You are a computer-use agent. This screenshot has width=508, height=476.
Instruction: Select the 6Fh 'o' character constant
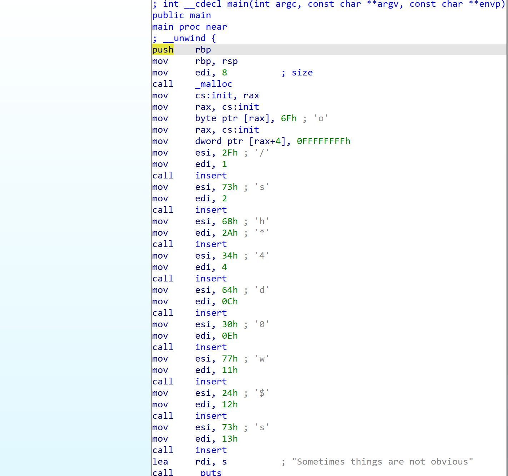click(288, 118)
